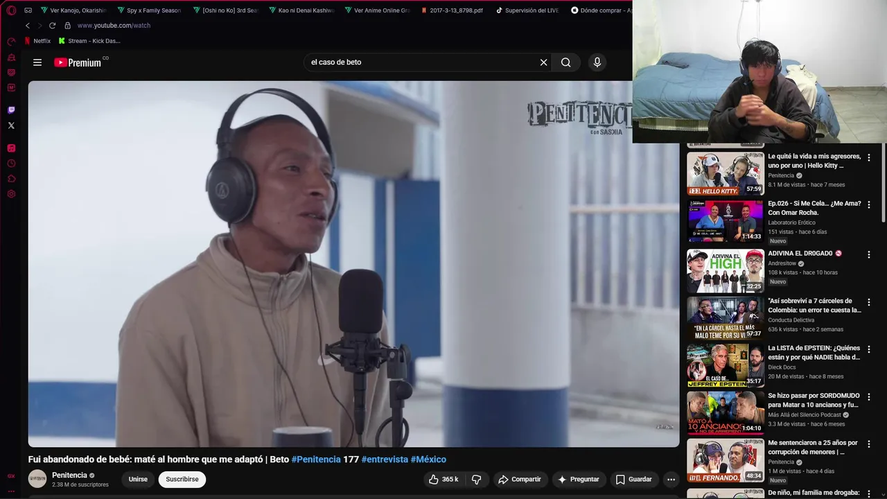Screen dimensions: 887x499
Task: Switch to Dónde comprar tab
Action: (600, 10)
